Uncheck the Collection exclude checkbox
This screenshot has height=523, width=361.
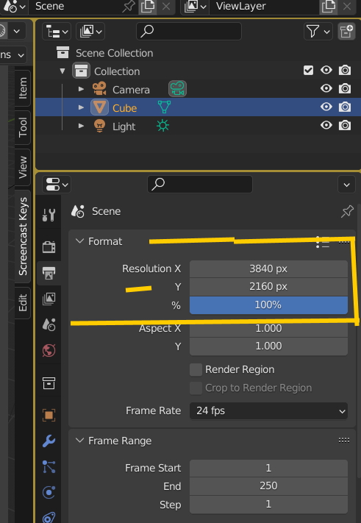coord(308,71)
